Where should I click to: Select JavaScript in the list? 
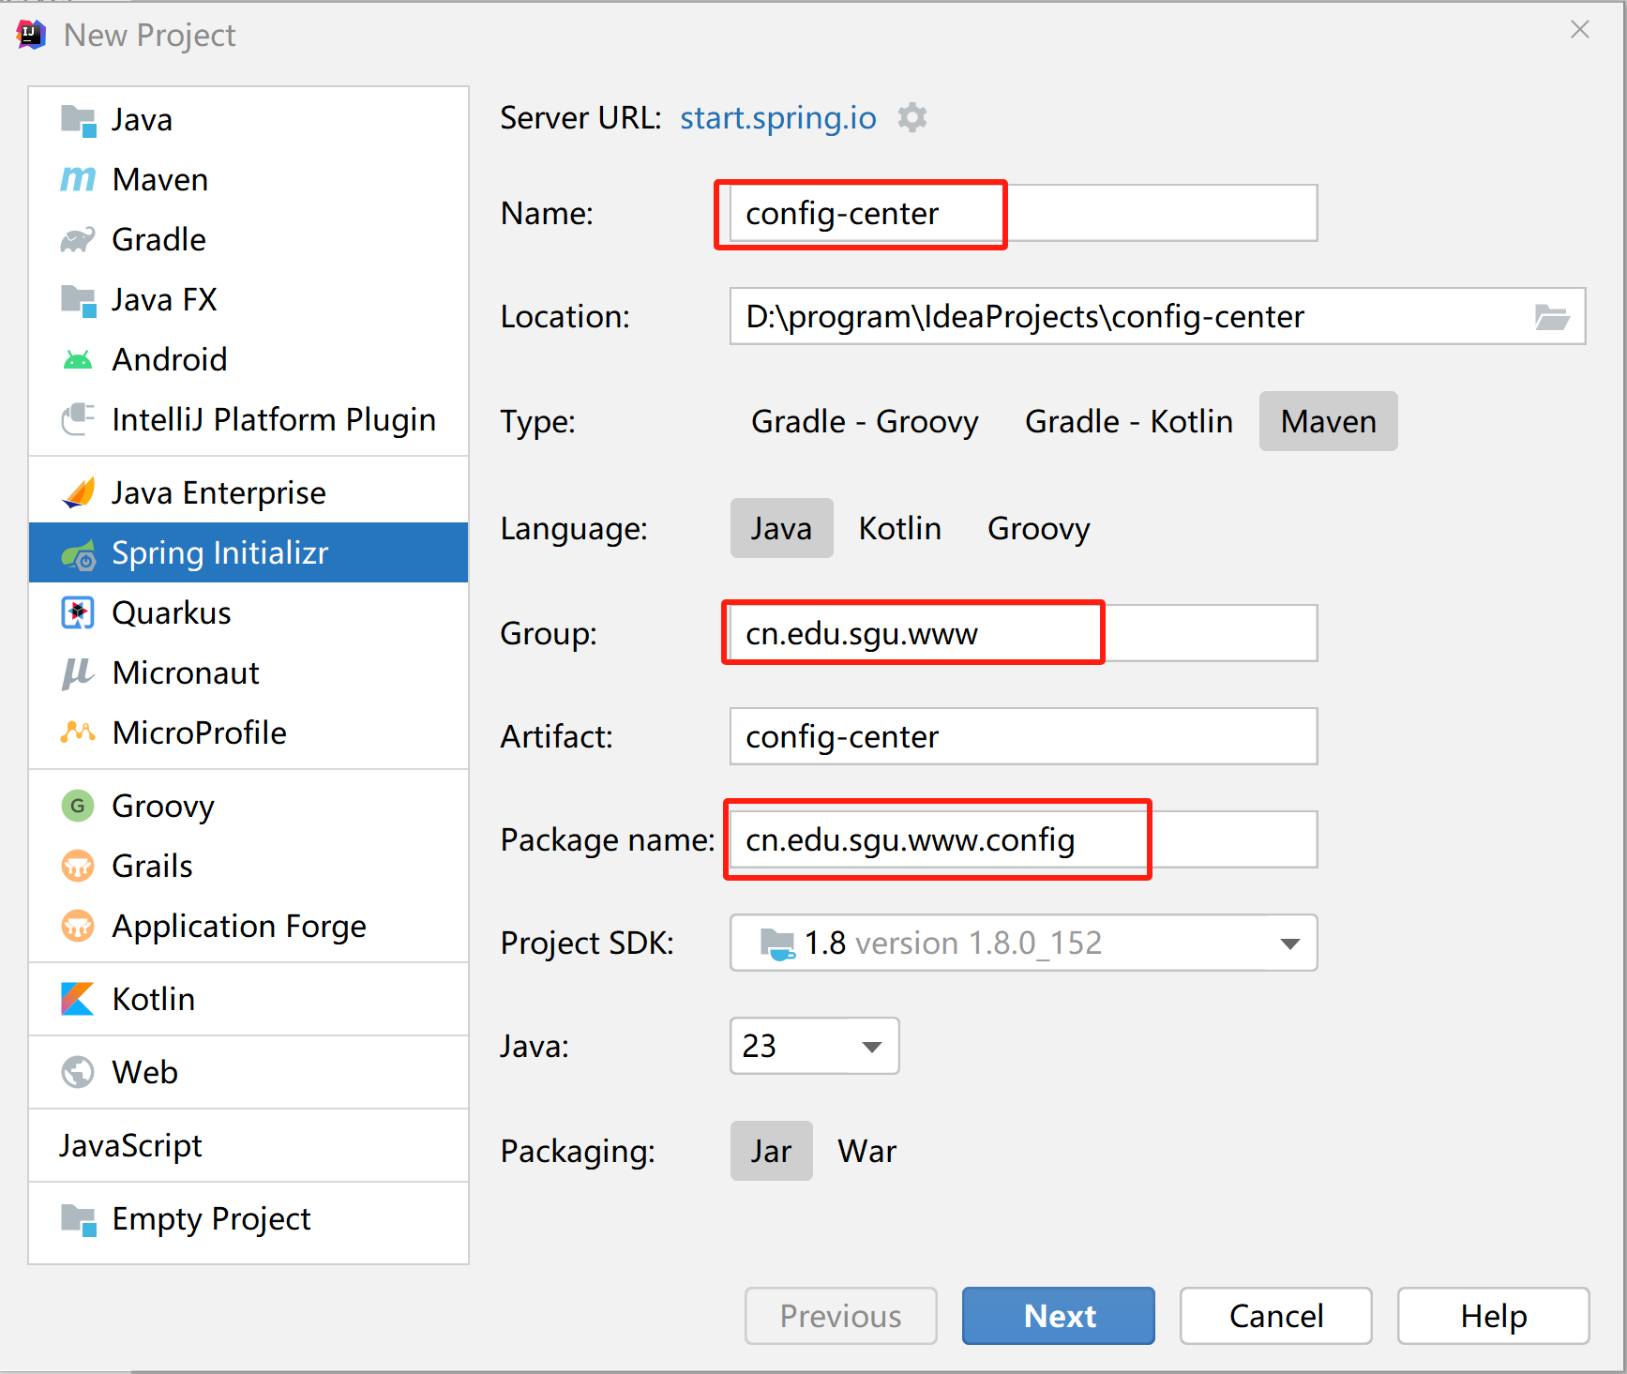pos(249,1146)
